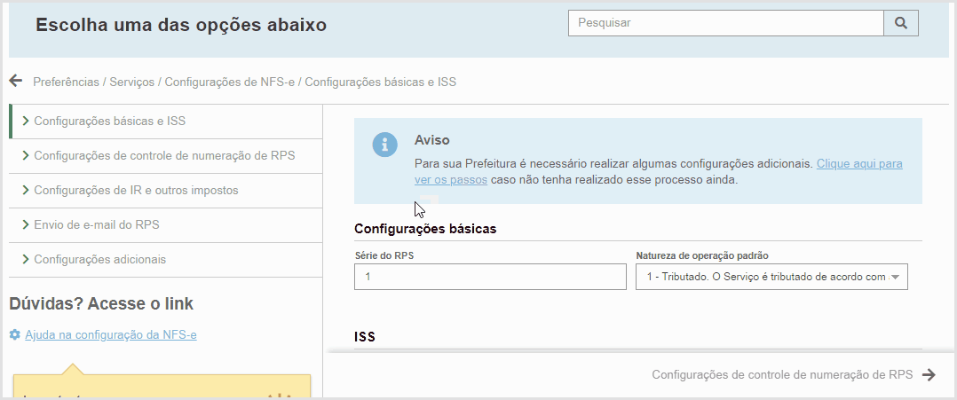Click the 'Aviso' notice title

(x=432, y=140)
